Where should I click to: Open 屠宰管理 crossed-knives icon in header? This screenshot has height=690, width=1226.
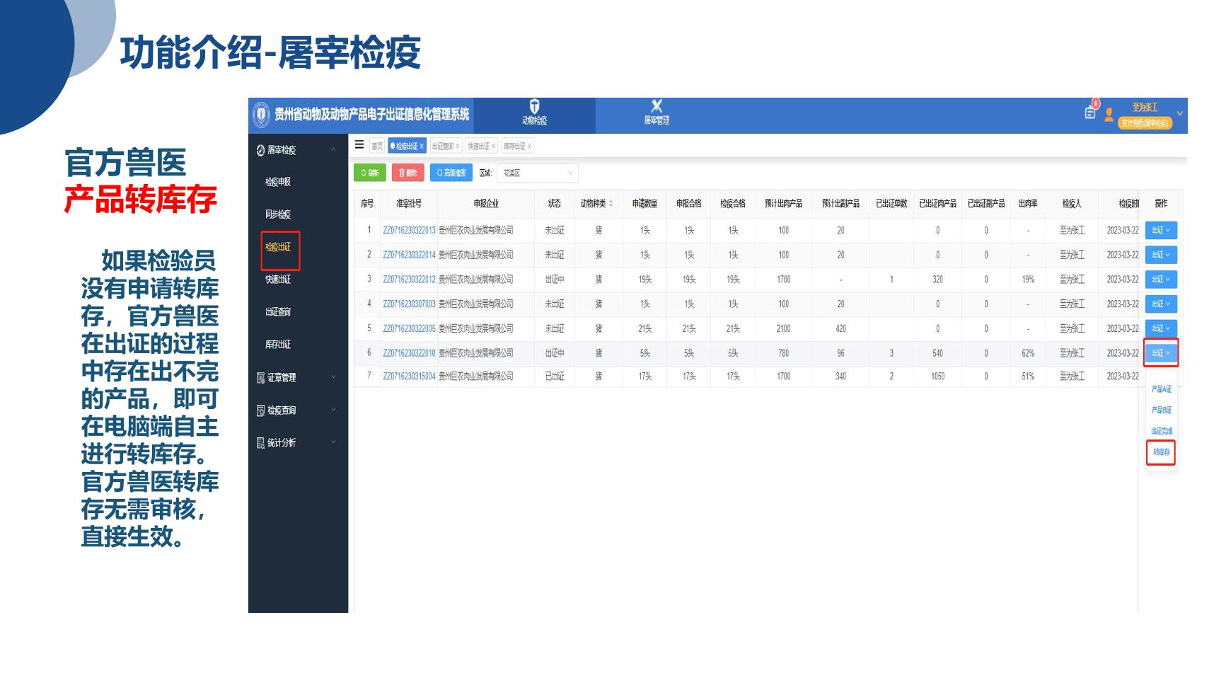click(x=657, y=107)
